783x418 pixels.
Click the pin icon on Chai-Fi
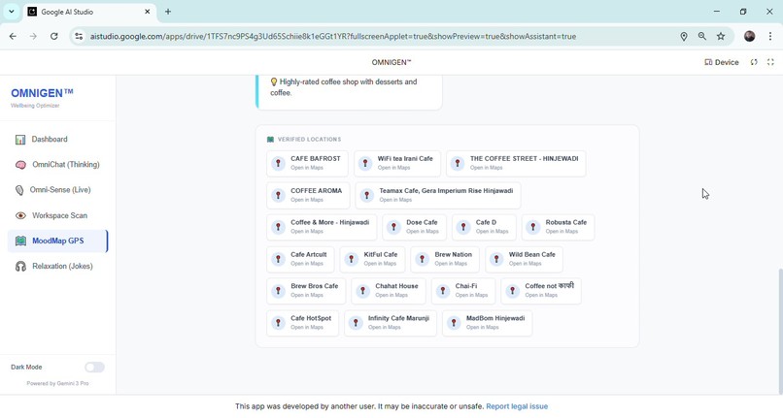442,291
